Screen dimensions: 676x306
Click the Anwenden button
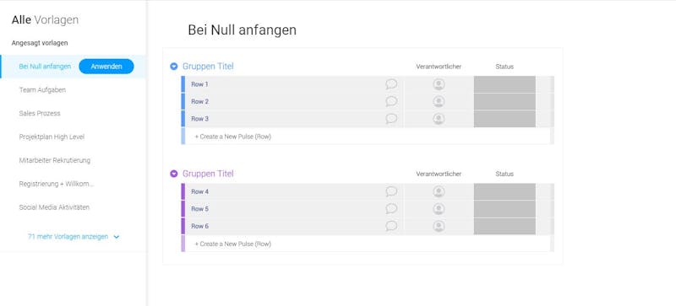click(106, 67)
